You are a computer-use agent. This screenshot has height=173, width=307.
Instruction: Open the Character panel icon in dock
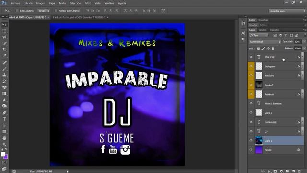(x=243, y=33)
